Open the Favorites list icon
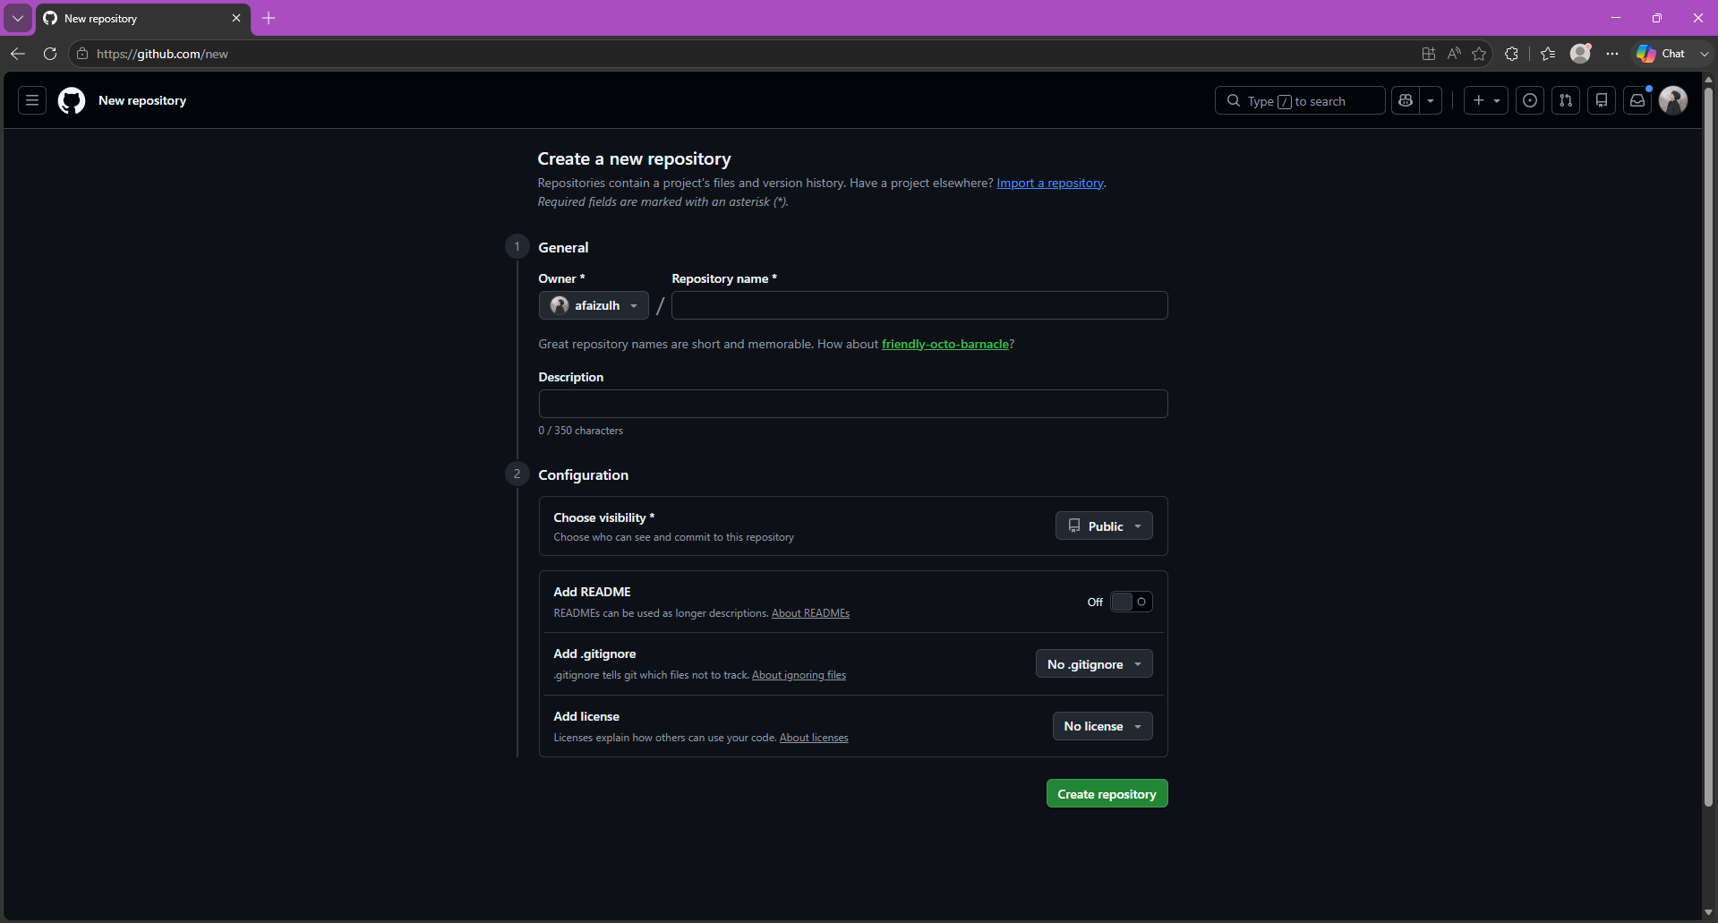This screenshot has height=923, width=1718. coord(1548,54)
